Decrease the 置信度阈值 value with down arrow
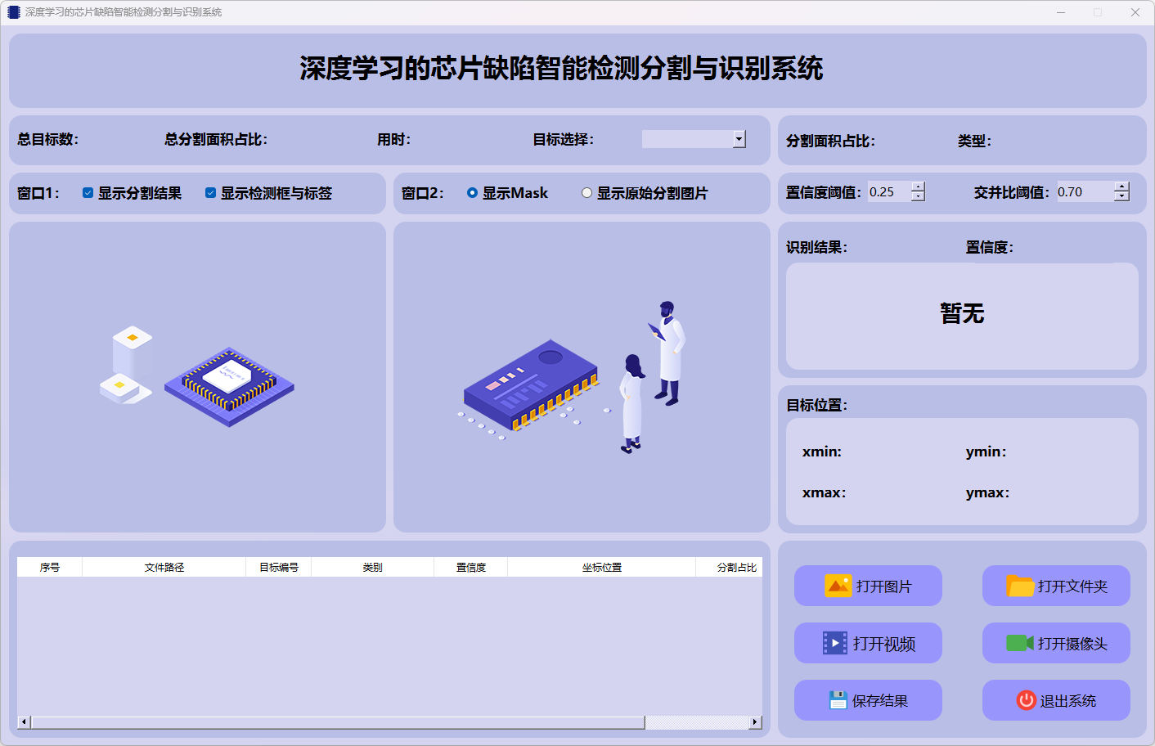 coord(919,196)
